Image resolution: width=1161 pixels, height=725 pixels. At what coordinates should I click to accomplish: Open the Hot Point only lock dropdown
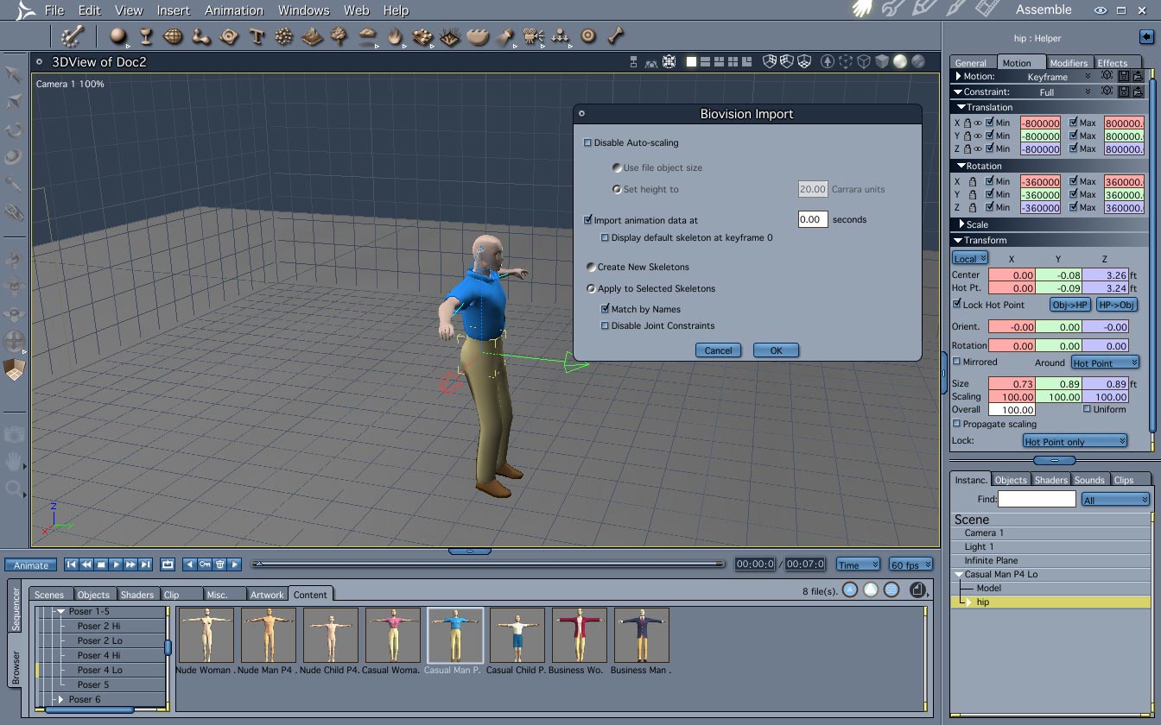(1075, 441)
